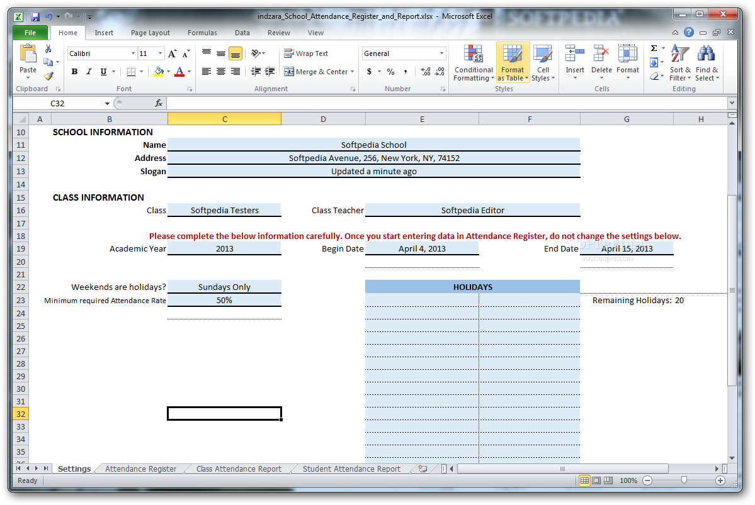Toggle Bold formatting
The image size is (755, 505).
pos(75,72)
